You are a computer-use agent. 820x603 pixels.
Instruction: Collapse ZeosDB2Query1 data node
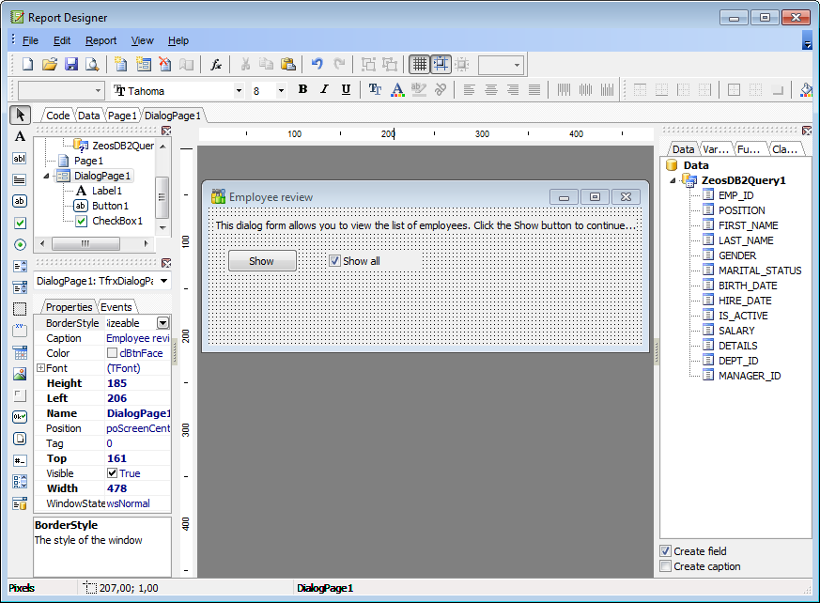(x=673, y=180)
